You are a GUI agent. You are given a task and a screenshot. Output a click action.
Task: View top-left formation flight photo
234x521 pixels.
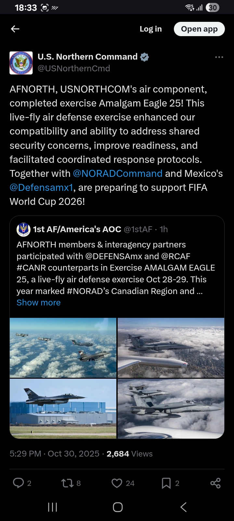pos(63,347)
